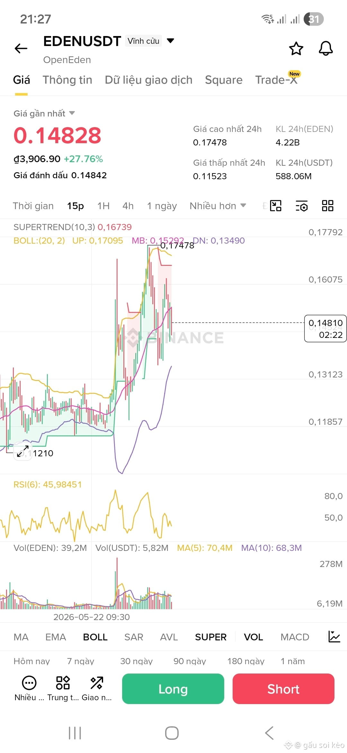Tap the Android recent apps button

[75, 733]
